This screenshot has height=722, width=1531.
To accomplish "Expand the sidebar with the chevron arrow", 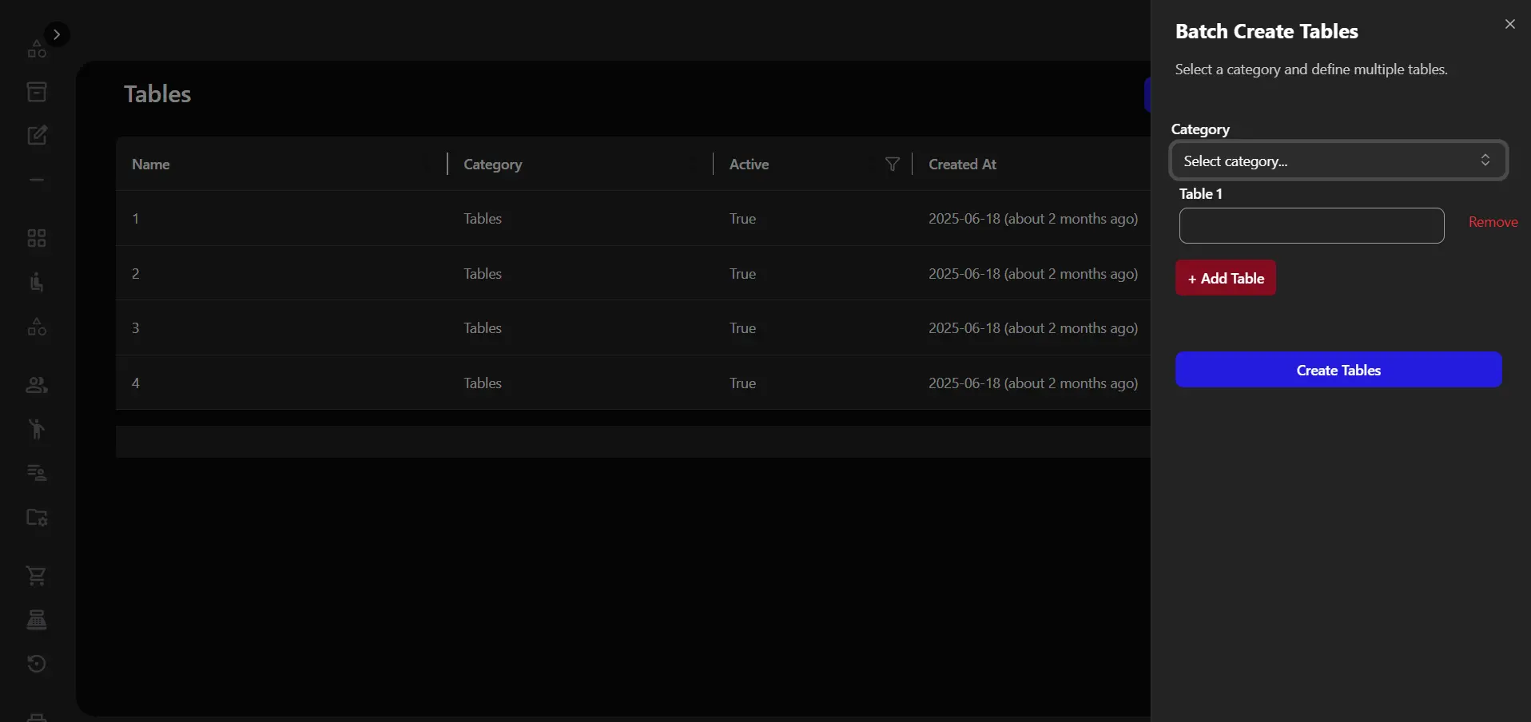I will (56, 34).
